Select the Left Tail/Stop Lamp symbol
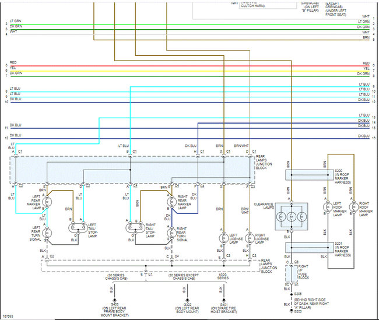Screen dimensions: 379x320 pos(78,227)
